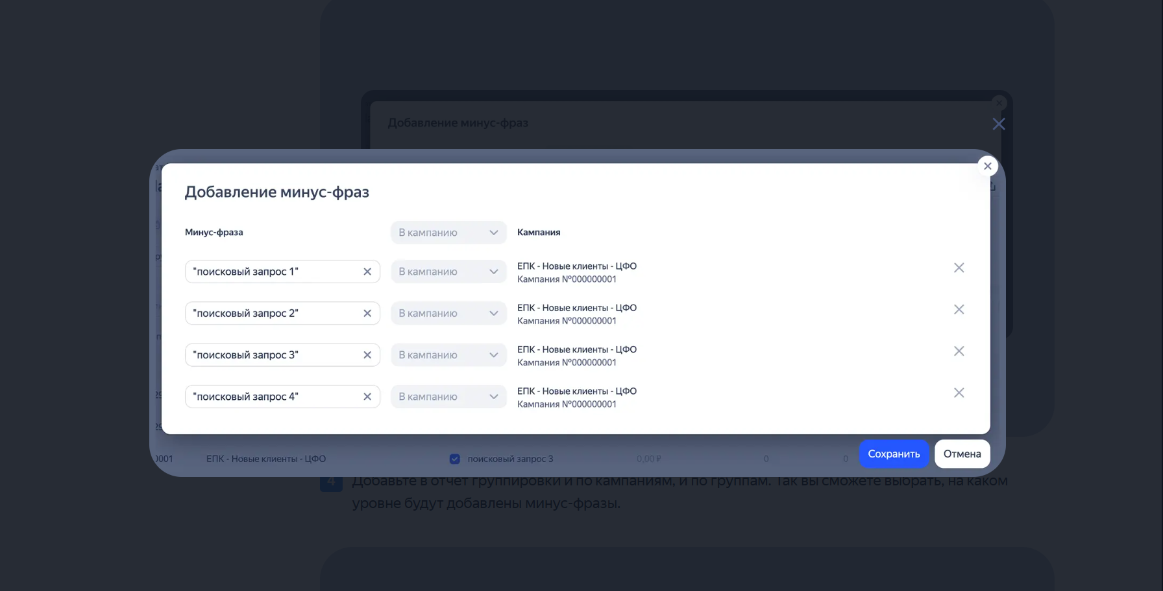Uncheck "поисковый запрос 3" in the background table
This screenshot has width=1163, height=591.
[x=454, y=458]
